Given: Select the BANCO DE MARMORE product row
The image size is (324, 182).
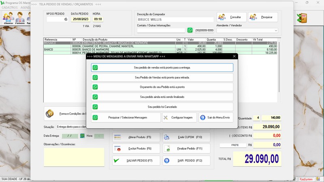Looking at the screenshot, I should click(122, 49).
